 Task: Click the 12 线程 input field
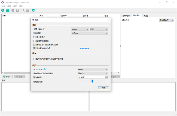pyautogui.click(x=92, y=77)
